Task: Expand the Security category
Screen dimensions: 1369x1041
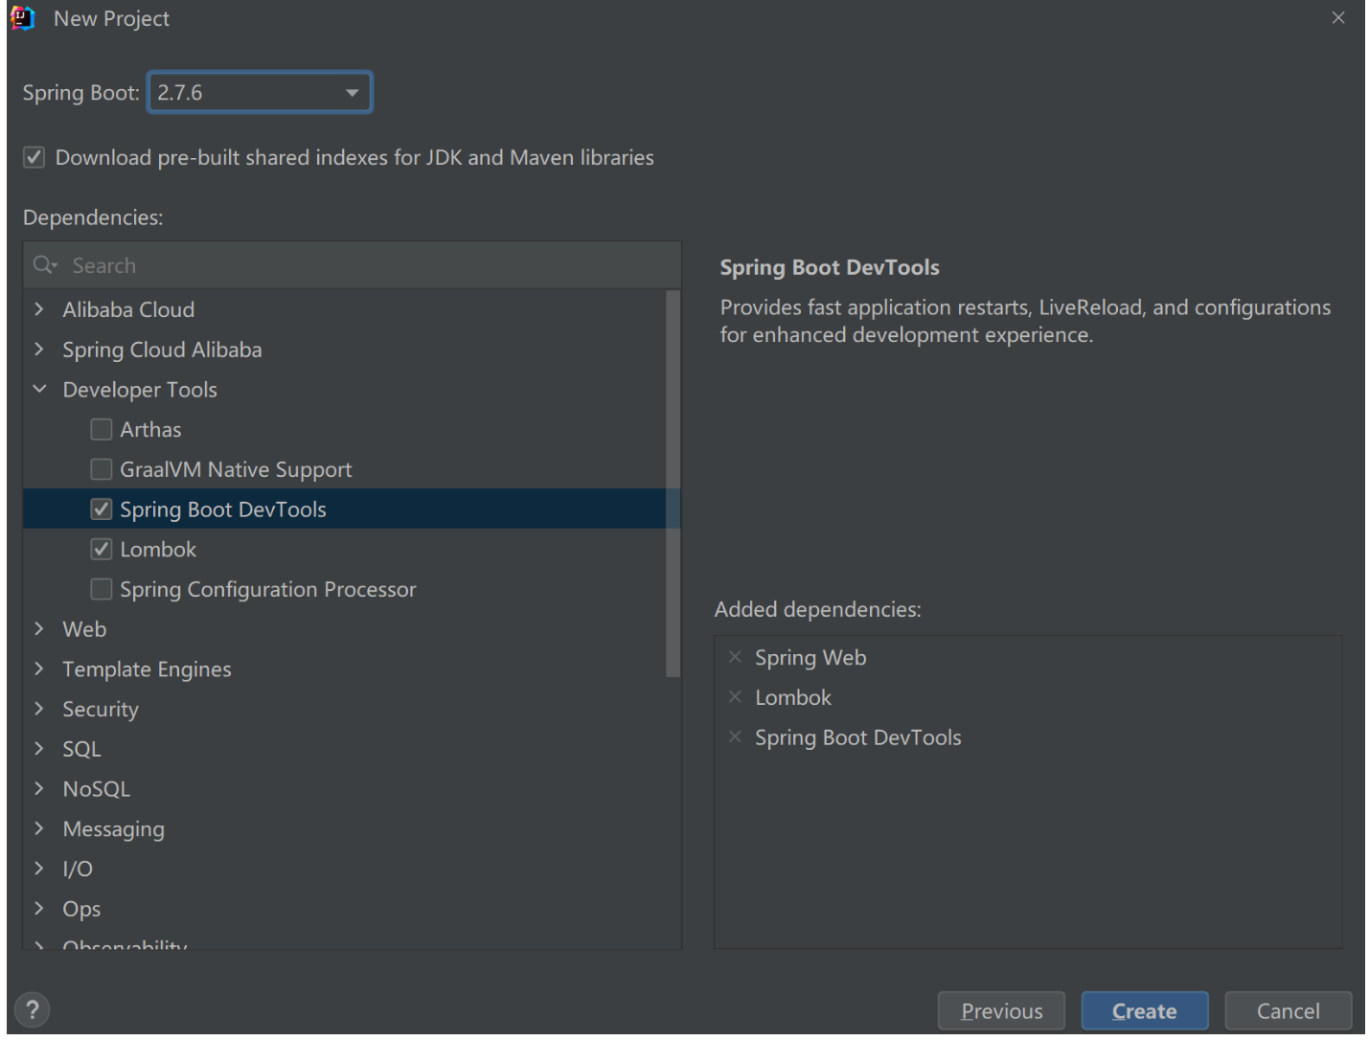Action: pos(39,709)
